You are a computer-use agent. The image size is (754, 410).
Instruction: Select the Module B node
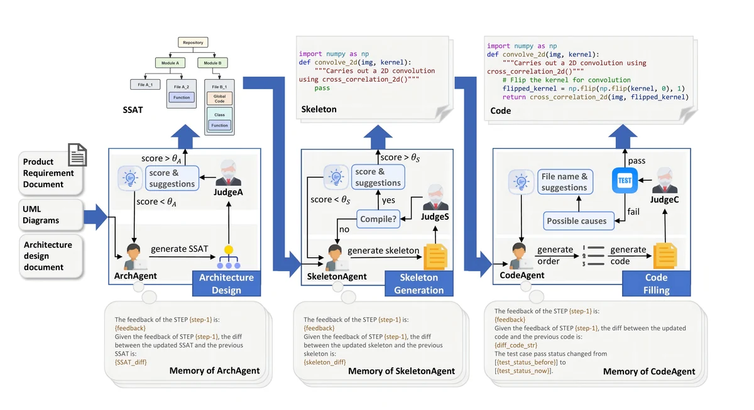pyautogui.click(x=212, y=63)
